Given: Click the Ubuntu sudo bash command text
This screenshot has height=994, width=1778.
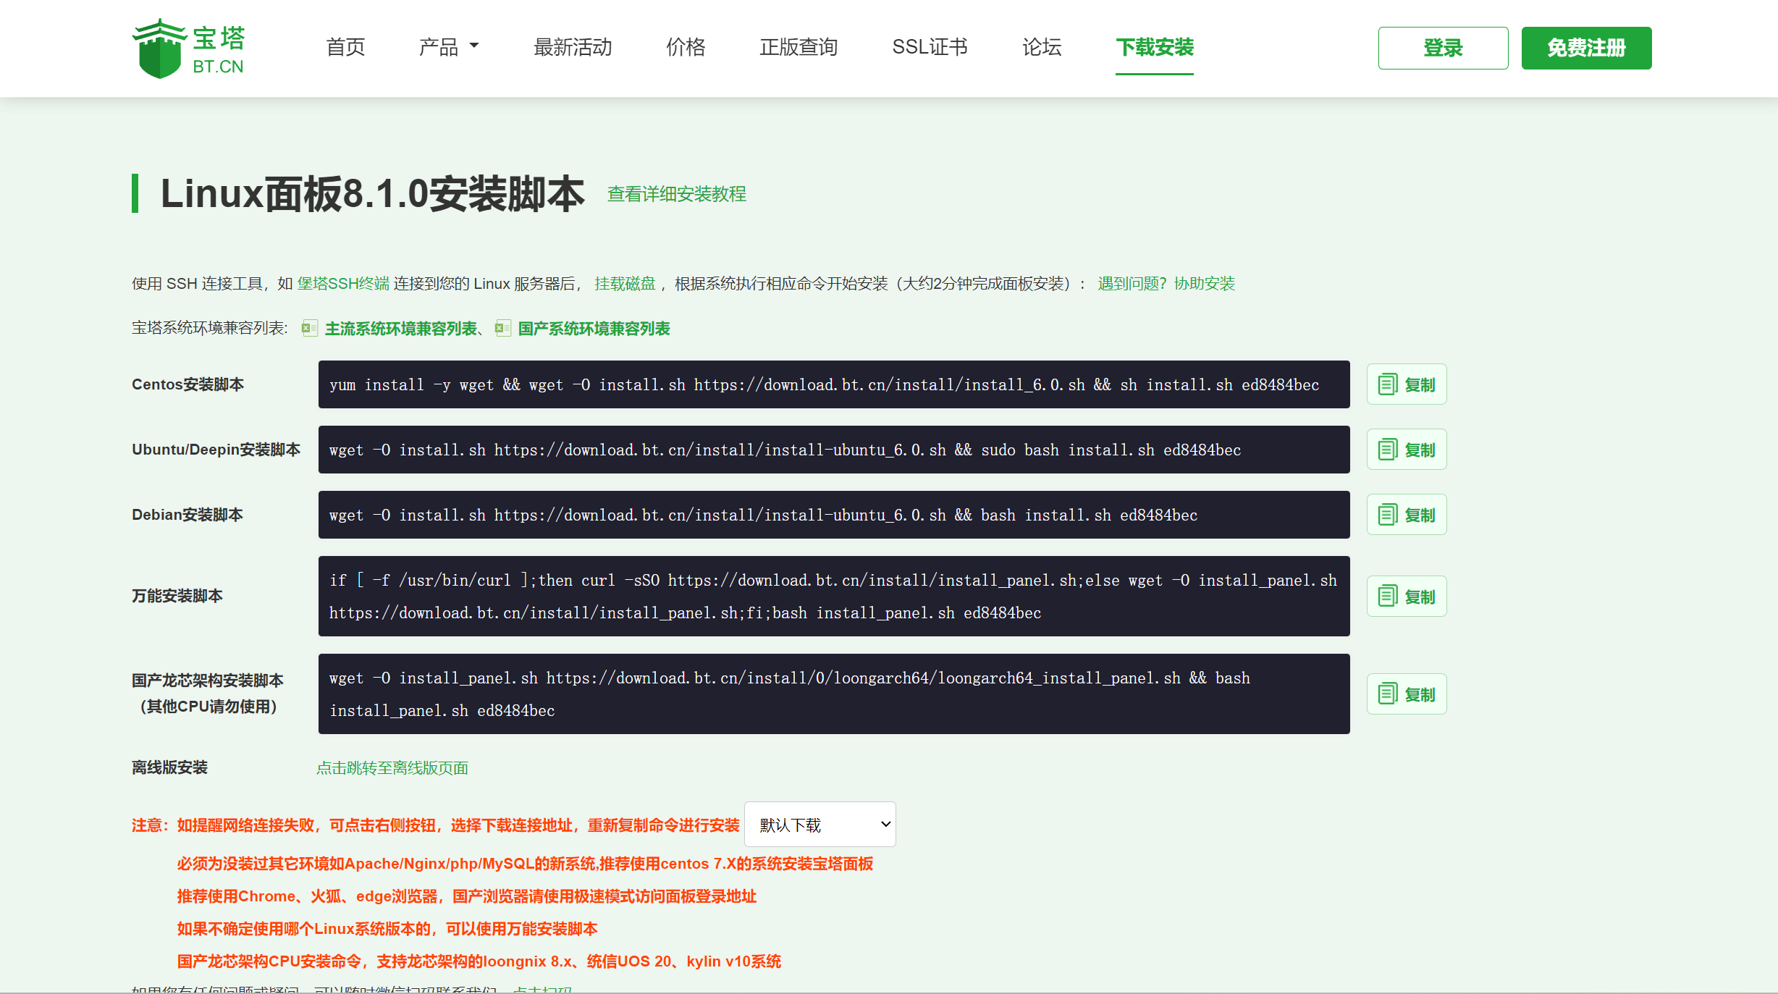Looking at the screenshot, I should pos(785,450).
